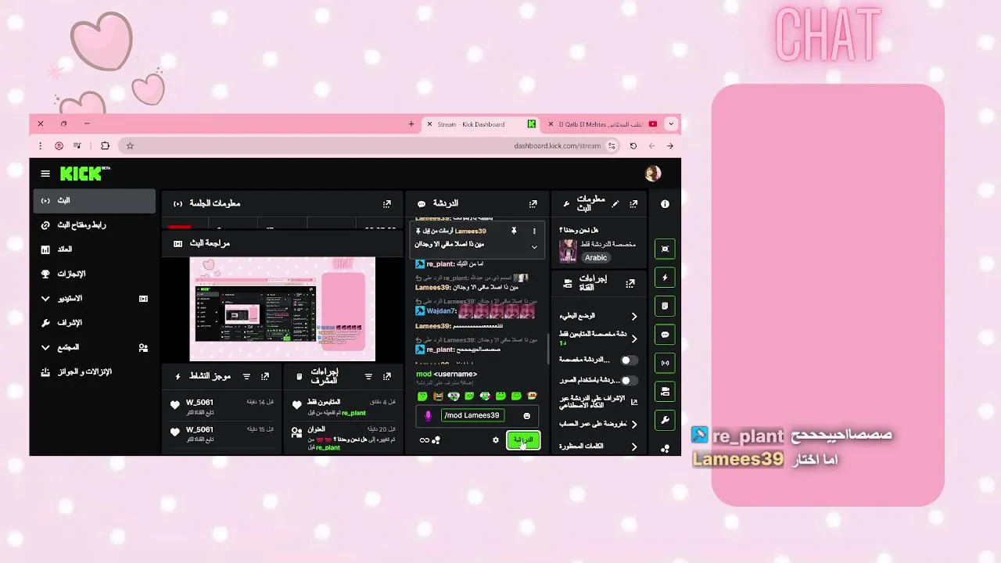Click the document icon in right toolbar
1001x563 pixels.
coord(665,306)
